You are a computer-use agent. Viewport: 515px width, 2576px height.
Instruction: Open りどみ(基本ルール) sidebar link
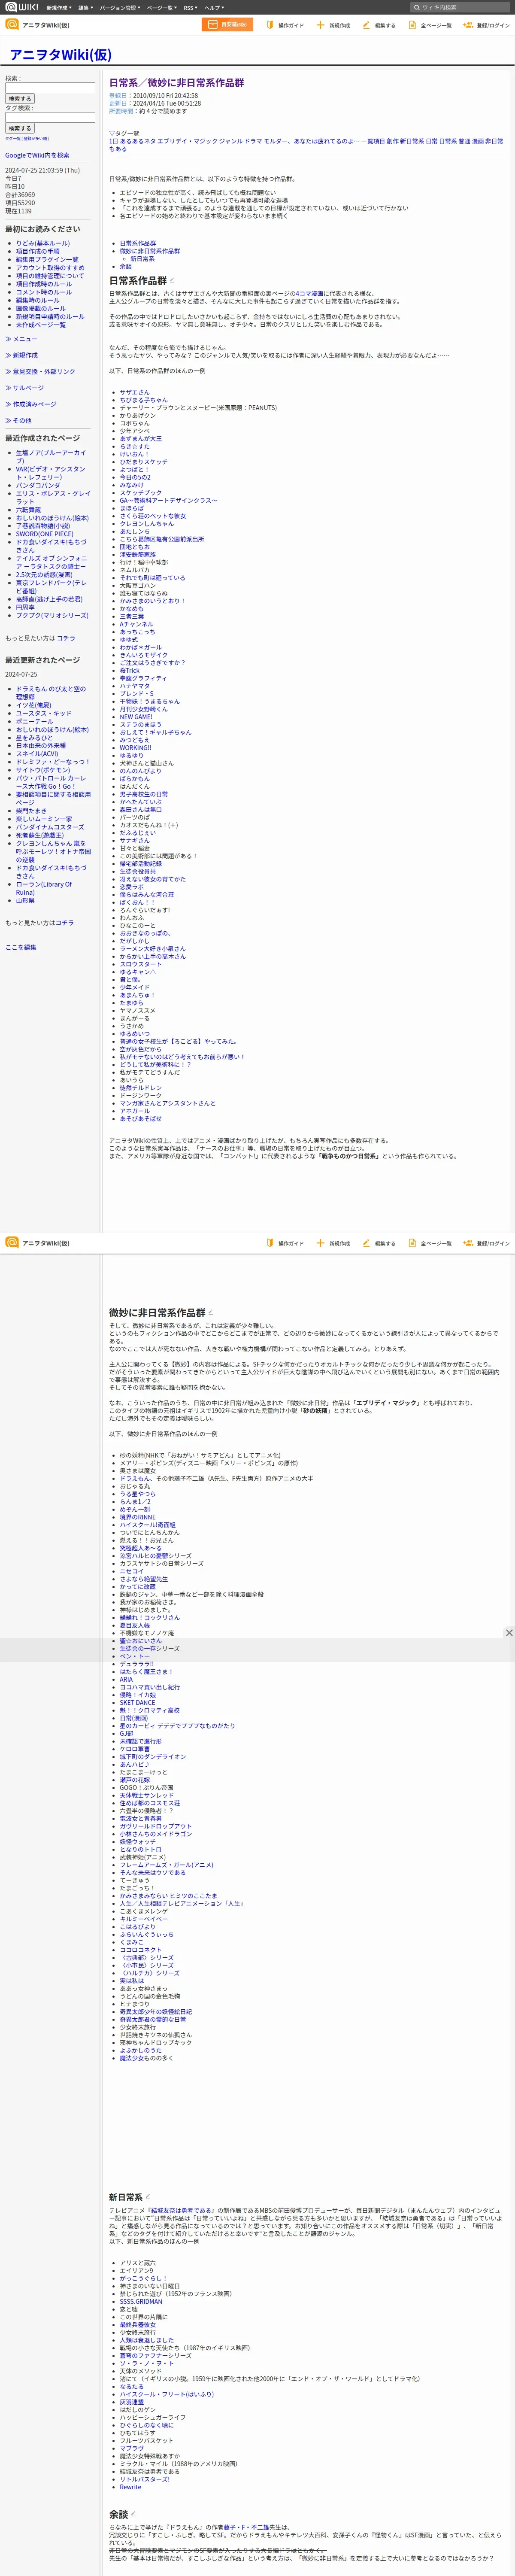(x=43, y=243)
